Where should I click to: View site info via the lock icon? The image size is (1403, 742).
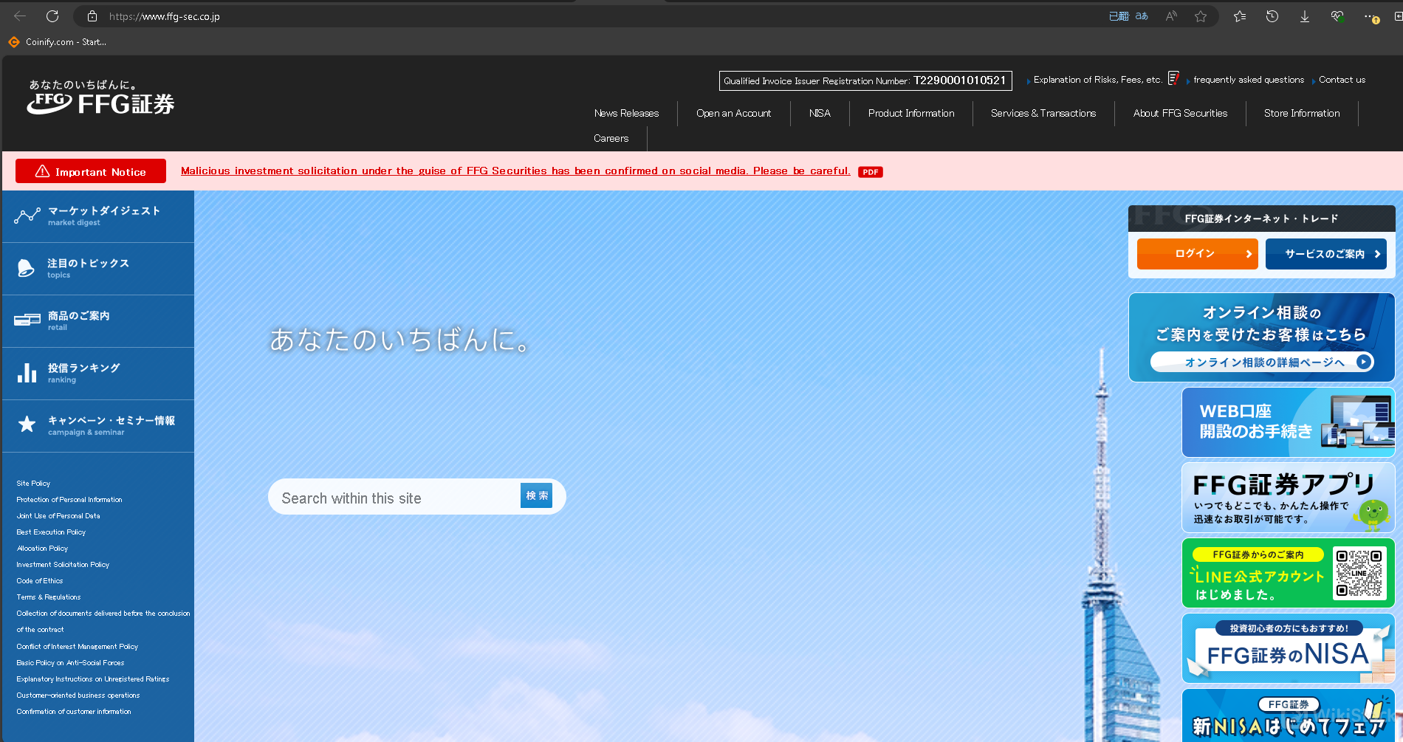(x=92, y=16)
